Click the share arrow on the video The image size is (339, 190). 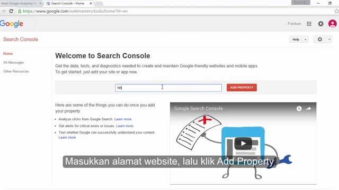tap(308, 109)
